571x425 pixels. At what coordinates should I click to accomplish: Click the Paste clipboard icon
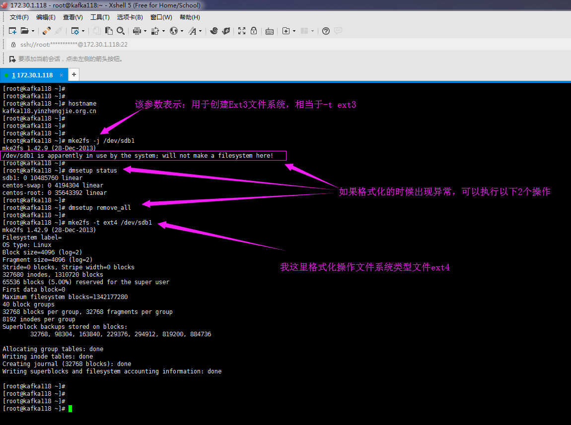point(109,31)
